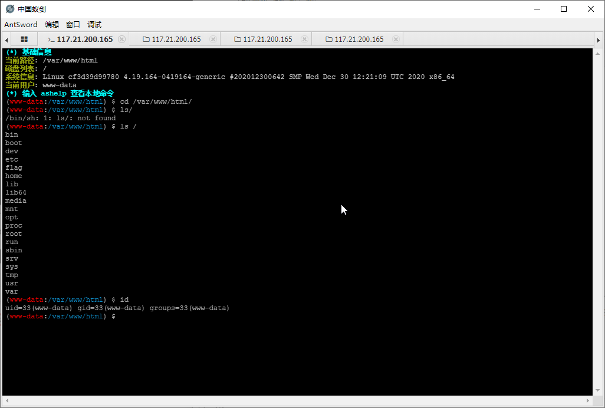The image size is (605, 408).
Task: Click the 'media' entry in ls output
Action: [x=16, y=200]
